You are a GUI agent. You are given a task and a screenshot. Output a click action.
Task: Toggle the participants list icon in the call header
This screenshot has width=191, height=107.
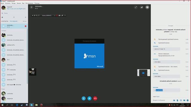pos(32,7)
